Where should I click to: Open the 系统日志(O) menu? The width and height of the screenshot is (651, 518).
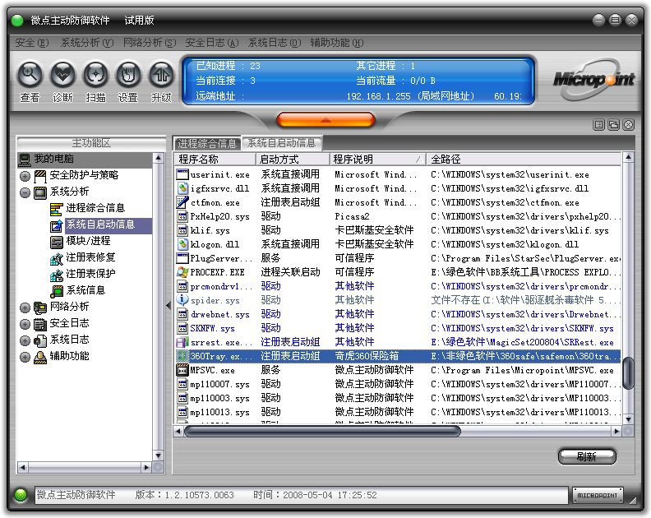(275, 43)
